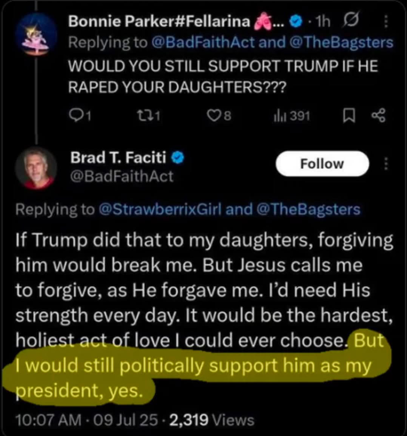Open more options menu beside Follow button
Screen dimensions: 407x436
386,163
